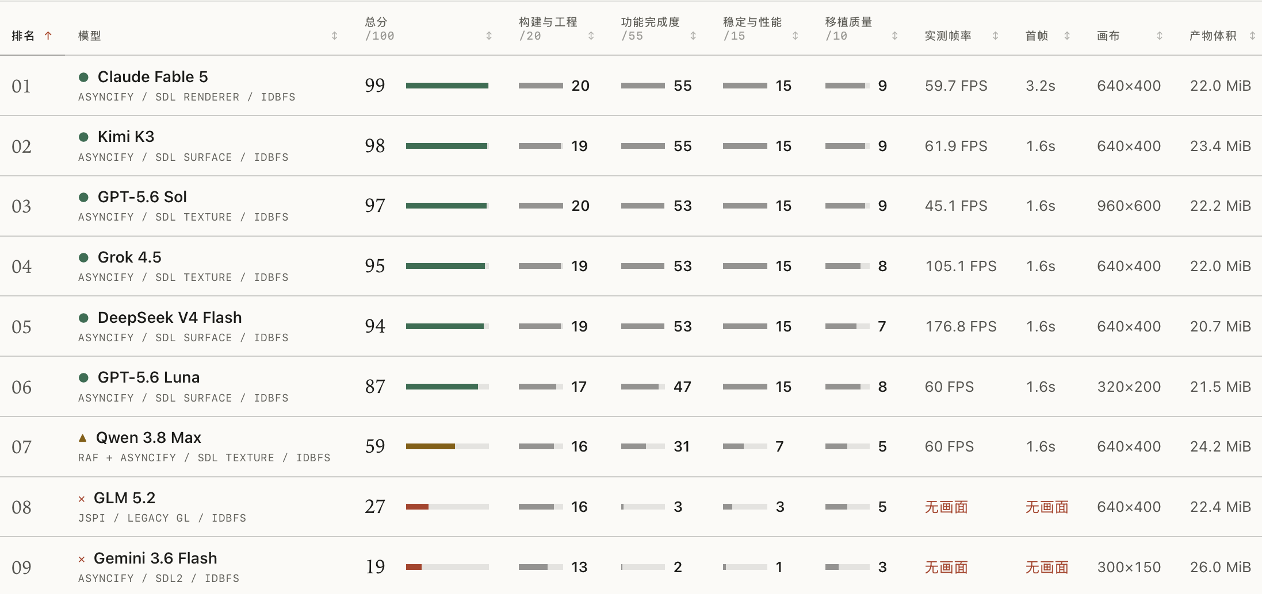Click the artifact size "26.0 MiB"
Image resolution: width=1262 pixels, height=594 pixels.
click(x=1221, y=567)
